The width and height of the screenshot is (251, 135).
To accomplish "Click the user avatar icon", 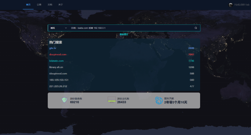I will 231,5.
